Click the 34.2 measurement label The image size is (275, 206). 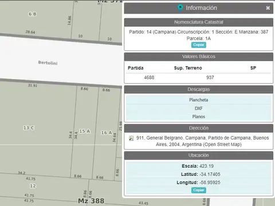(22, 173)
